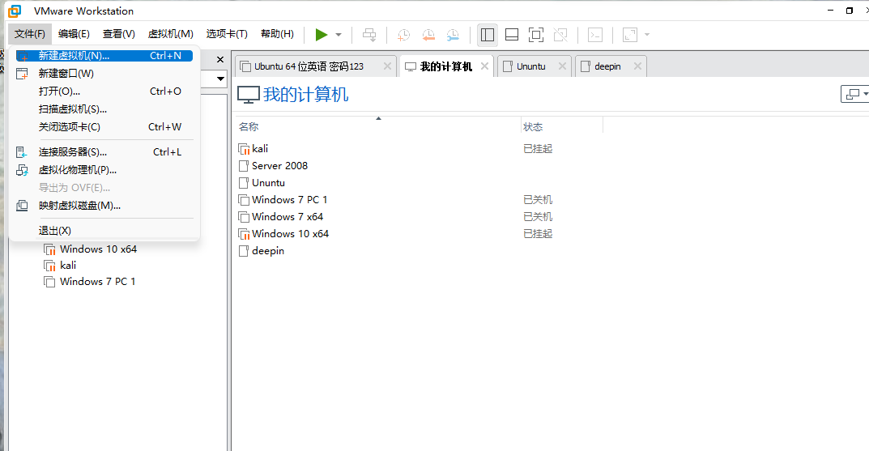Viewport: 869px width, 451px height.
Task: Click the Unity mode toolbar icon
Action: tap(560, 35)
